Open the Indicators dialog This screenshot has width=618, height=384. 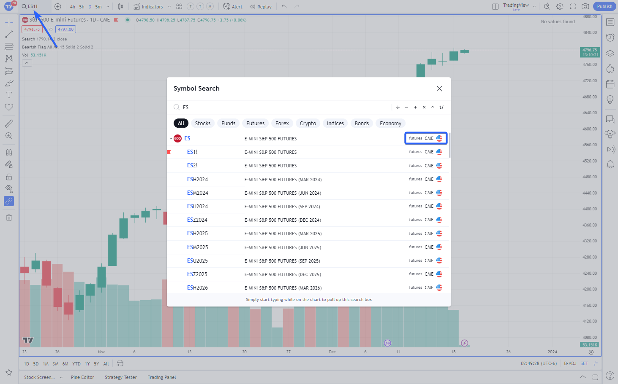tap(148, 6)
